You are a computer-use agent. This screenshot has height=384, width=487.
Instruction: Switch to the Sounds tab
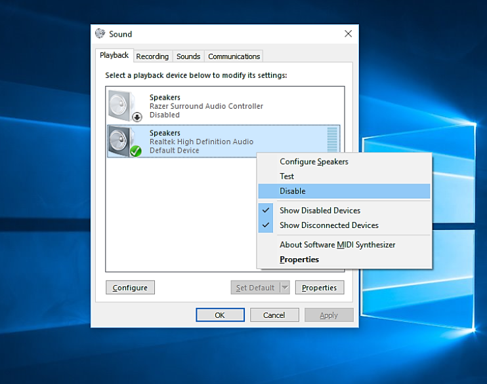coord(188,56)
